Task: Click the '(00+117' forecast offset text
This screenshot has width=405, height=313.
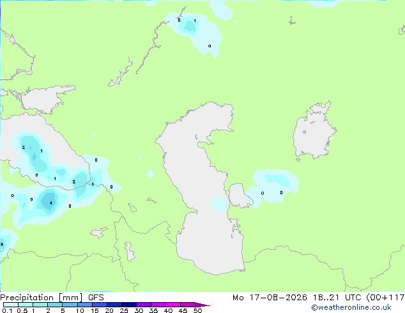Action: pyautogui.click(x=385, y=298)
